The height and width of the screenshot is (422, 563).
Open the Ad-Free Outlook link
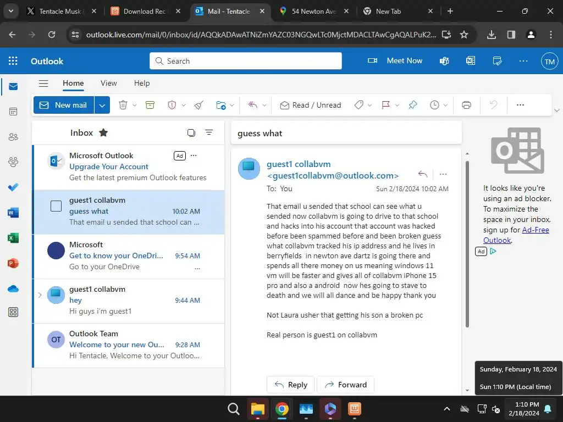pos(516,235)
